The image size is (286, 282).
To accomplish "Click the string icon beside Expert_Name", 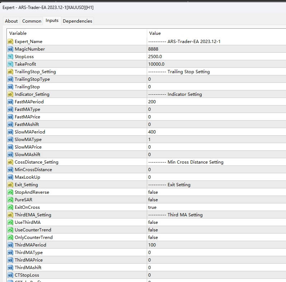I will coord(10,42).
